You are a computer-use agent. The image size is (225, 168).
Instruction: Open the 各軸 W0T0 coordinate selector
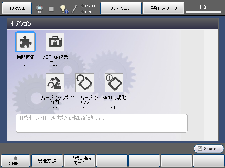[x=163, y=8]
